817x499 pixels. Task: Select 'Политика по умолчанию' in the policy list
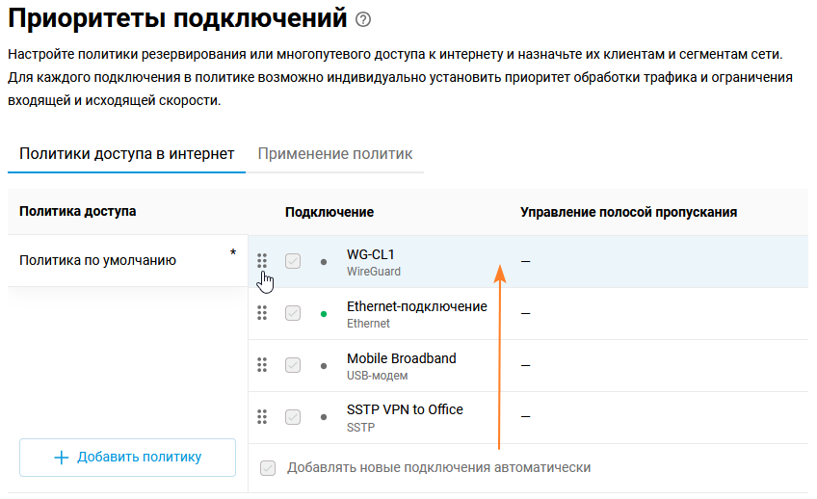(x=97, y=260)
